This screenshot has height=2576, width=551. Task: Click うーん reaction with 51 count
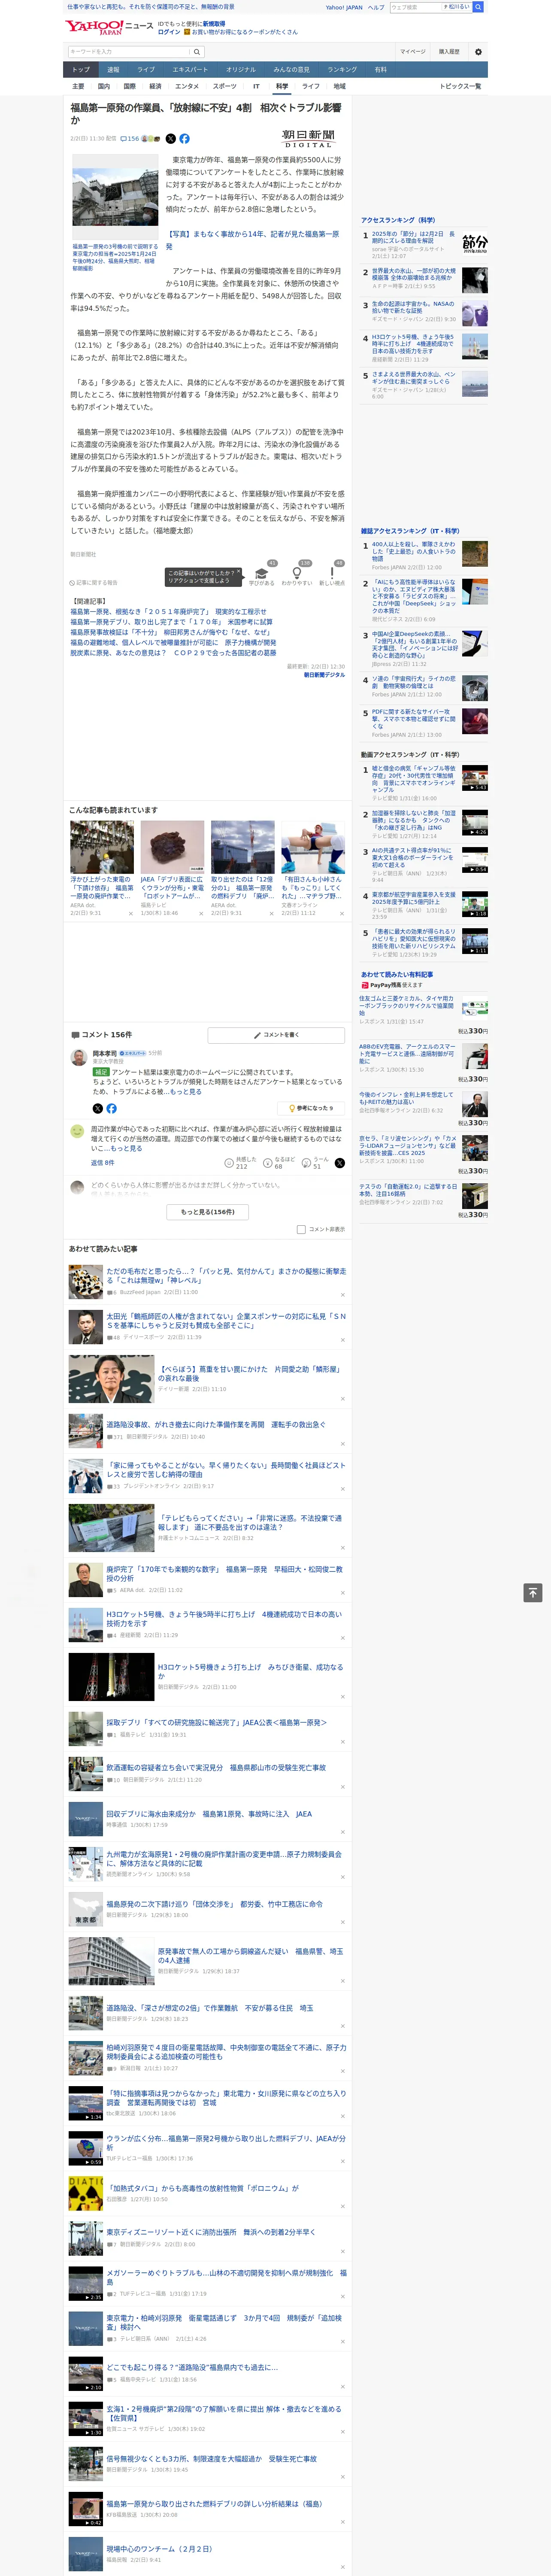tap(314, 1163)
